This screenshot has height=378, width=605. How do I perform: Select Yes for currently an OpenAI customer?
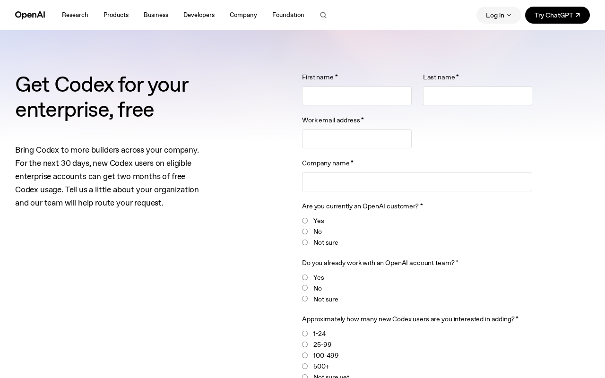[x=305, y=221]
